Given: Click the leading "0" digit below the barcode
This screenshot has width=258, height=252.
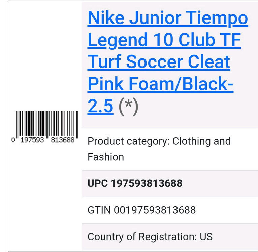Looking at the screenshot, I should [13, 140].
